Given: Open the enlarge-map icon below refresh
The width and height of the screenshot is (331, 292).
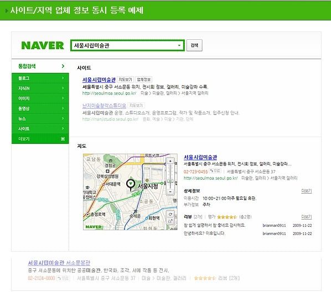Looking at the screenshot, I should click(x=170, y=221).
